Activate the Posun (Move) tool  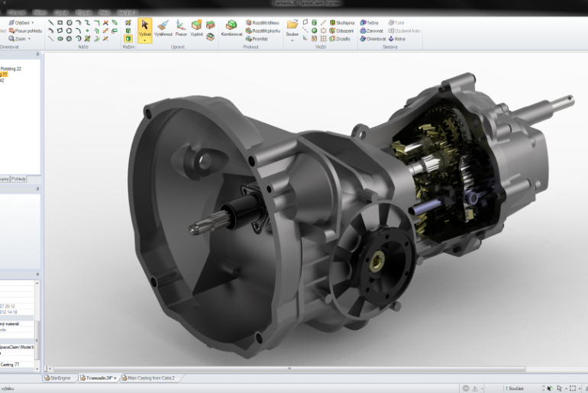pyautogui.click(x=181, y=28)
